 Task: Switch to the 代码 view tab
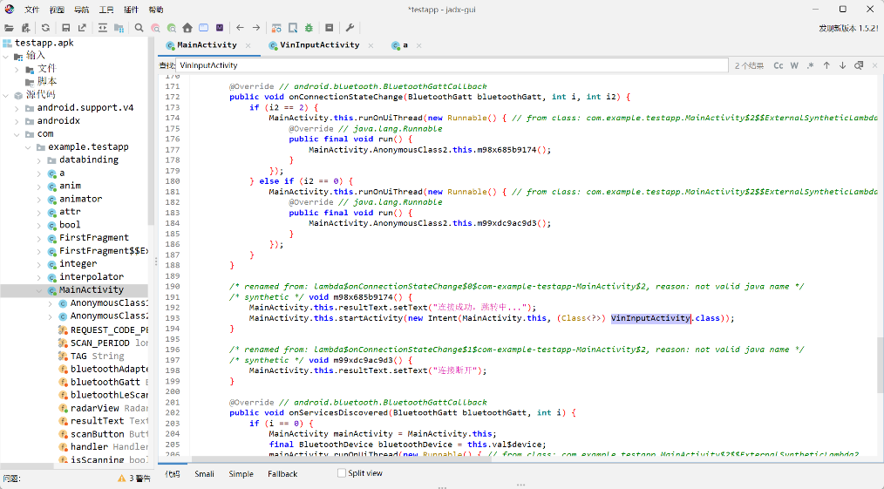tap(173, 474)
